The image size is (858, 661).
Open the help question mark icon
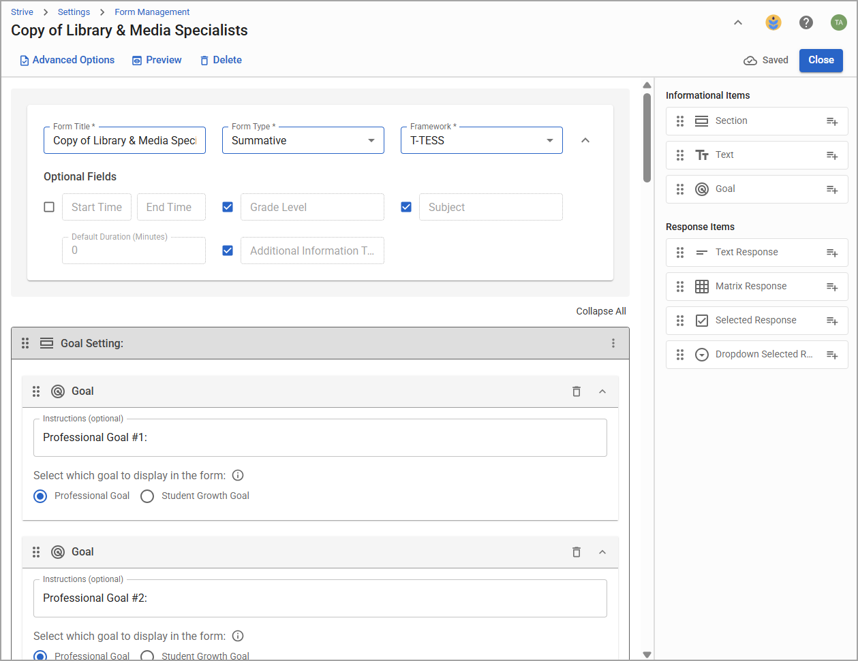coord(806,22)
